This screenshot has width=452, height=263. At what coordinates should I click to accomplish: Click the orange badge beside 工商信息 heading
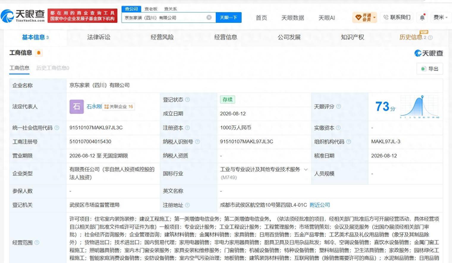point(39,53)
